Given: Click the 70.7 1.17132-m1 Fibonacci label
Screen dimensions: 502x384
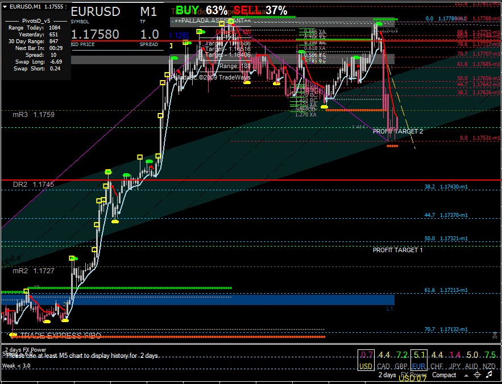Looking at the screenshot, I should 446,329.
